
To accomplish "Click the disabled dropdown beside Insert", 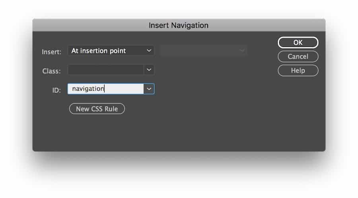I will 199,51.
